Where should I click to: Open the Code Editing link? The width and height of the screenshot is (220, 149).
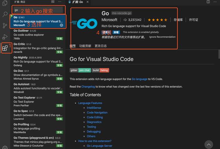coord(95,117)
